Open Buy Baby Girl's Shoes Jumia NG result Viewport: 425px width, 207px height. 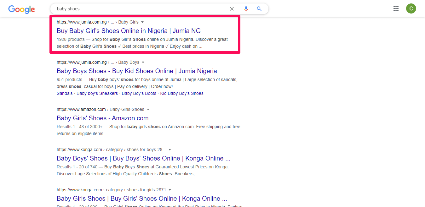pyautogui.click(x=129, y=31)
